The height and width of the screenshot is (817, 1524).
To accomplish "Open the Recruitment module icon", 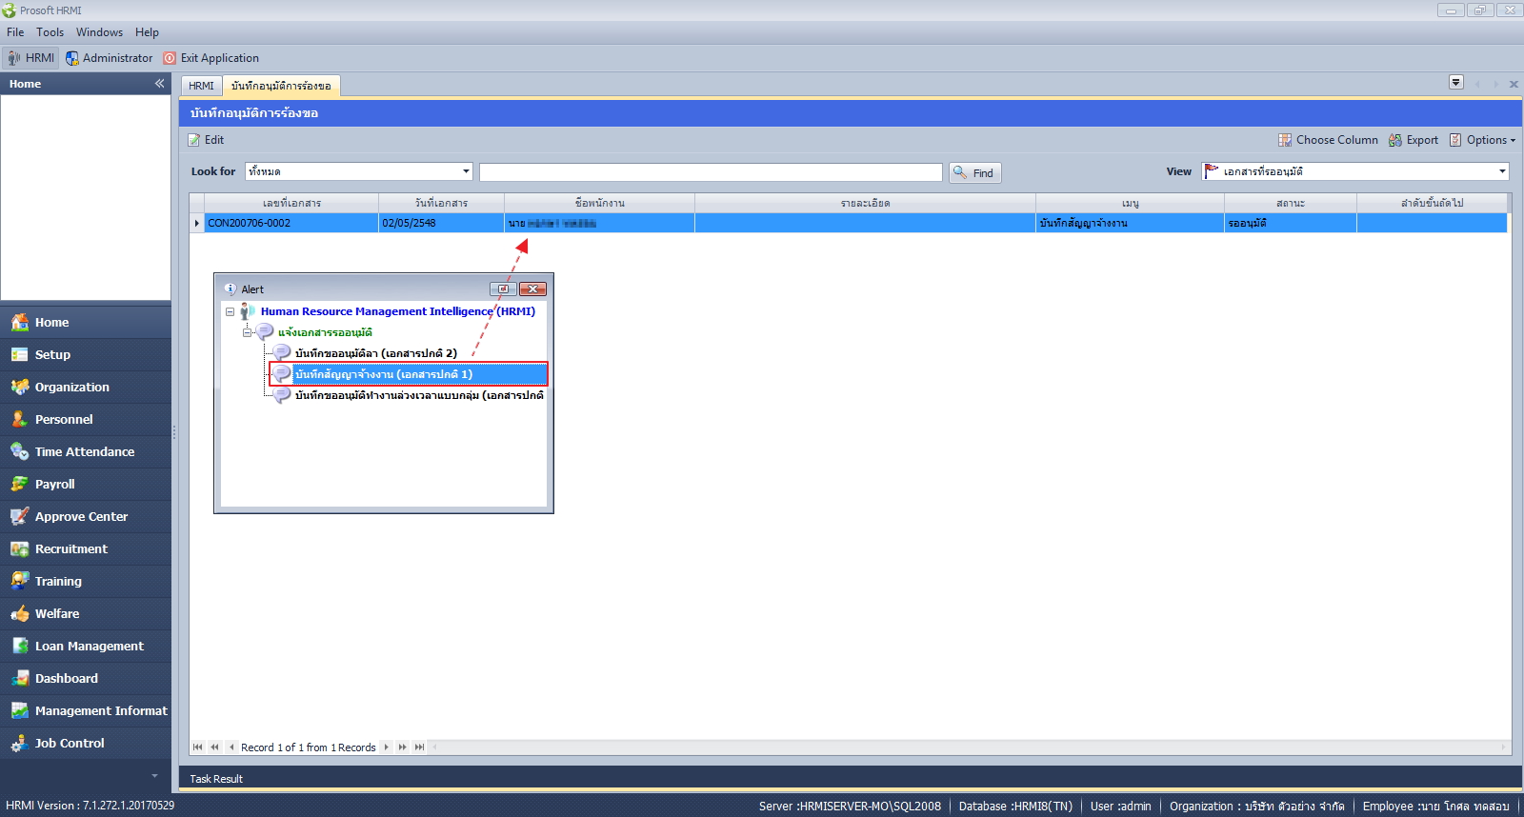I will coord(20,548).
